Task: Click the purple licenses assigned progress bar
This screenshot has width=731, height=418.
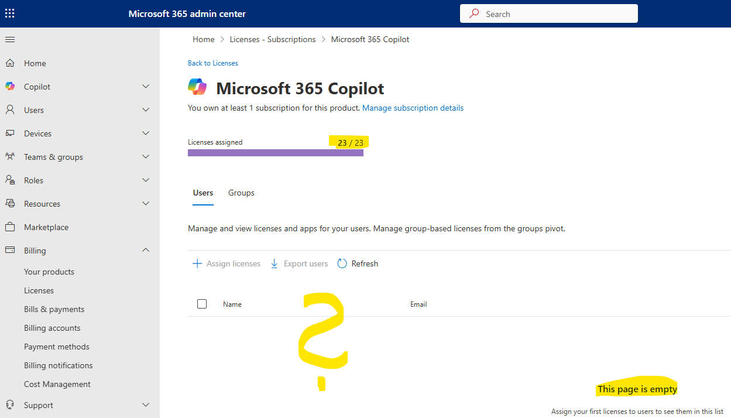Action: [276, 153]
